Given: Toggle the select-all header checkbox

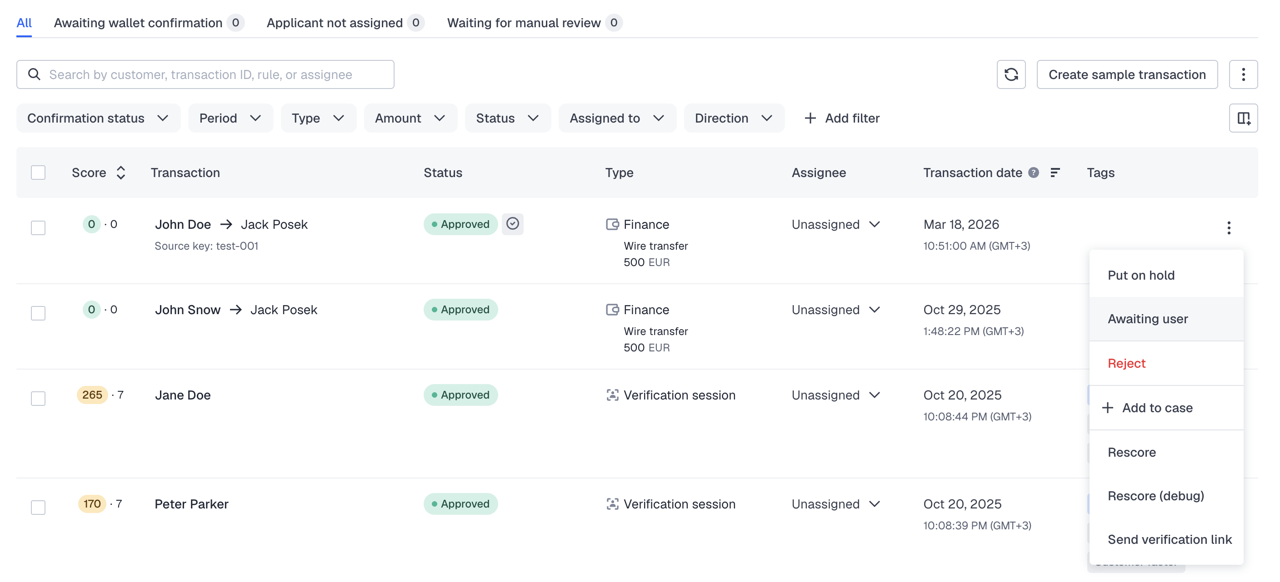Looking at the screenshot, I should click(38, 173).
